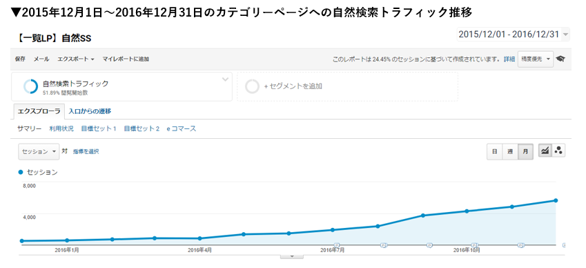This screenshot has width=586, height=268.
Task: Open the date range 2015/12/01 - 2016/12/31 picker
Action: click(x=513, y=35)
